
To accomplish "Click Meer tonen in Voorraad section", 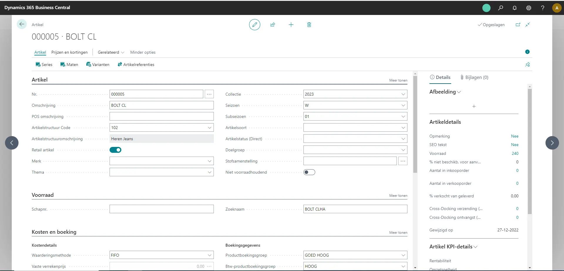I will click(398, 196).
